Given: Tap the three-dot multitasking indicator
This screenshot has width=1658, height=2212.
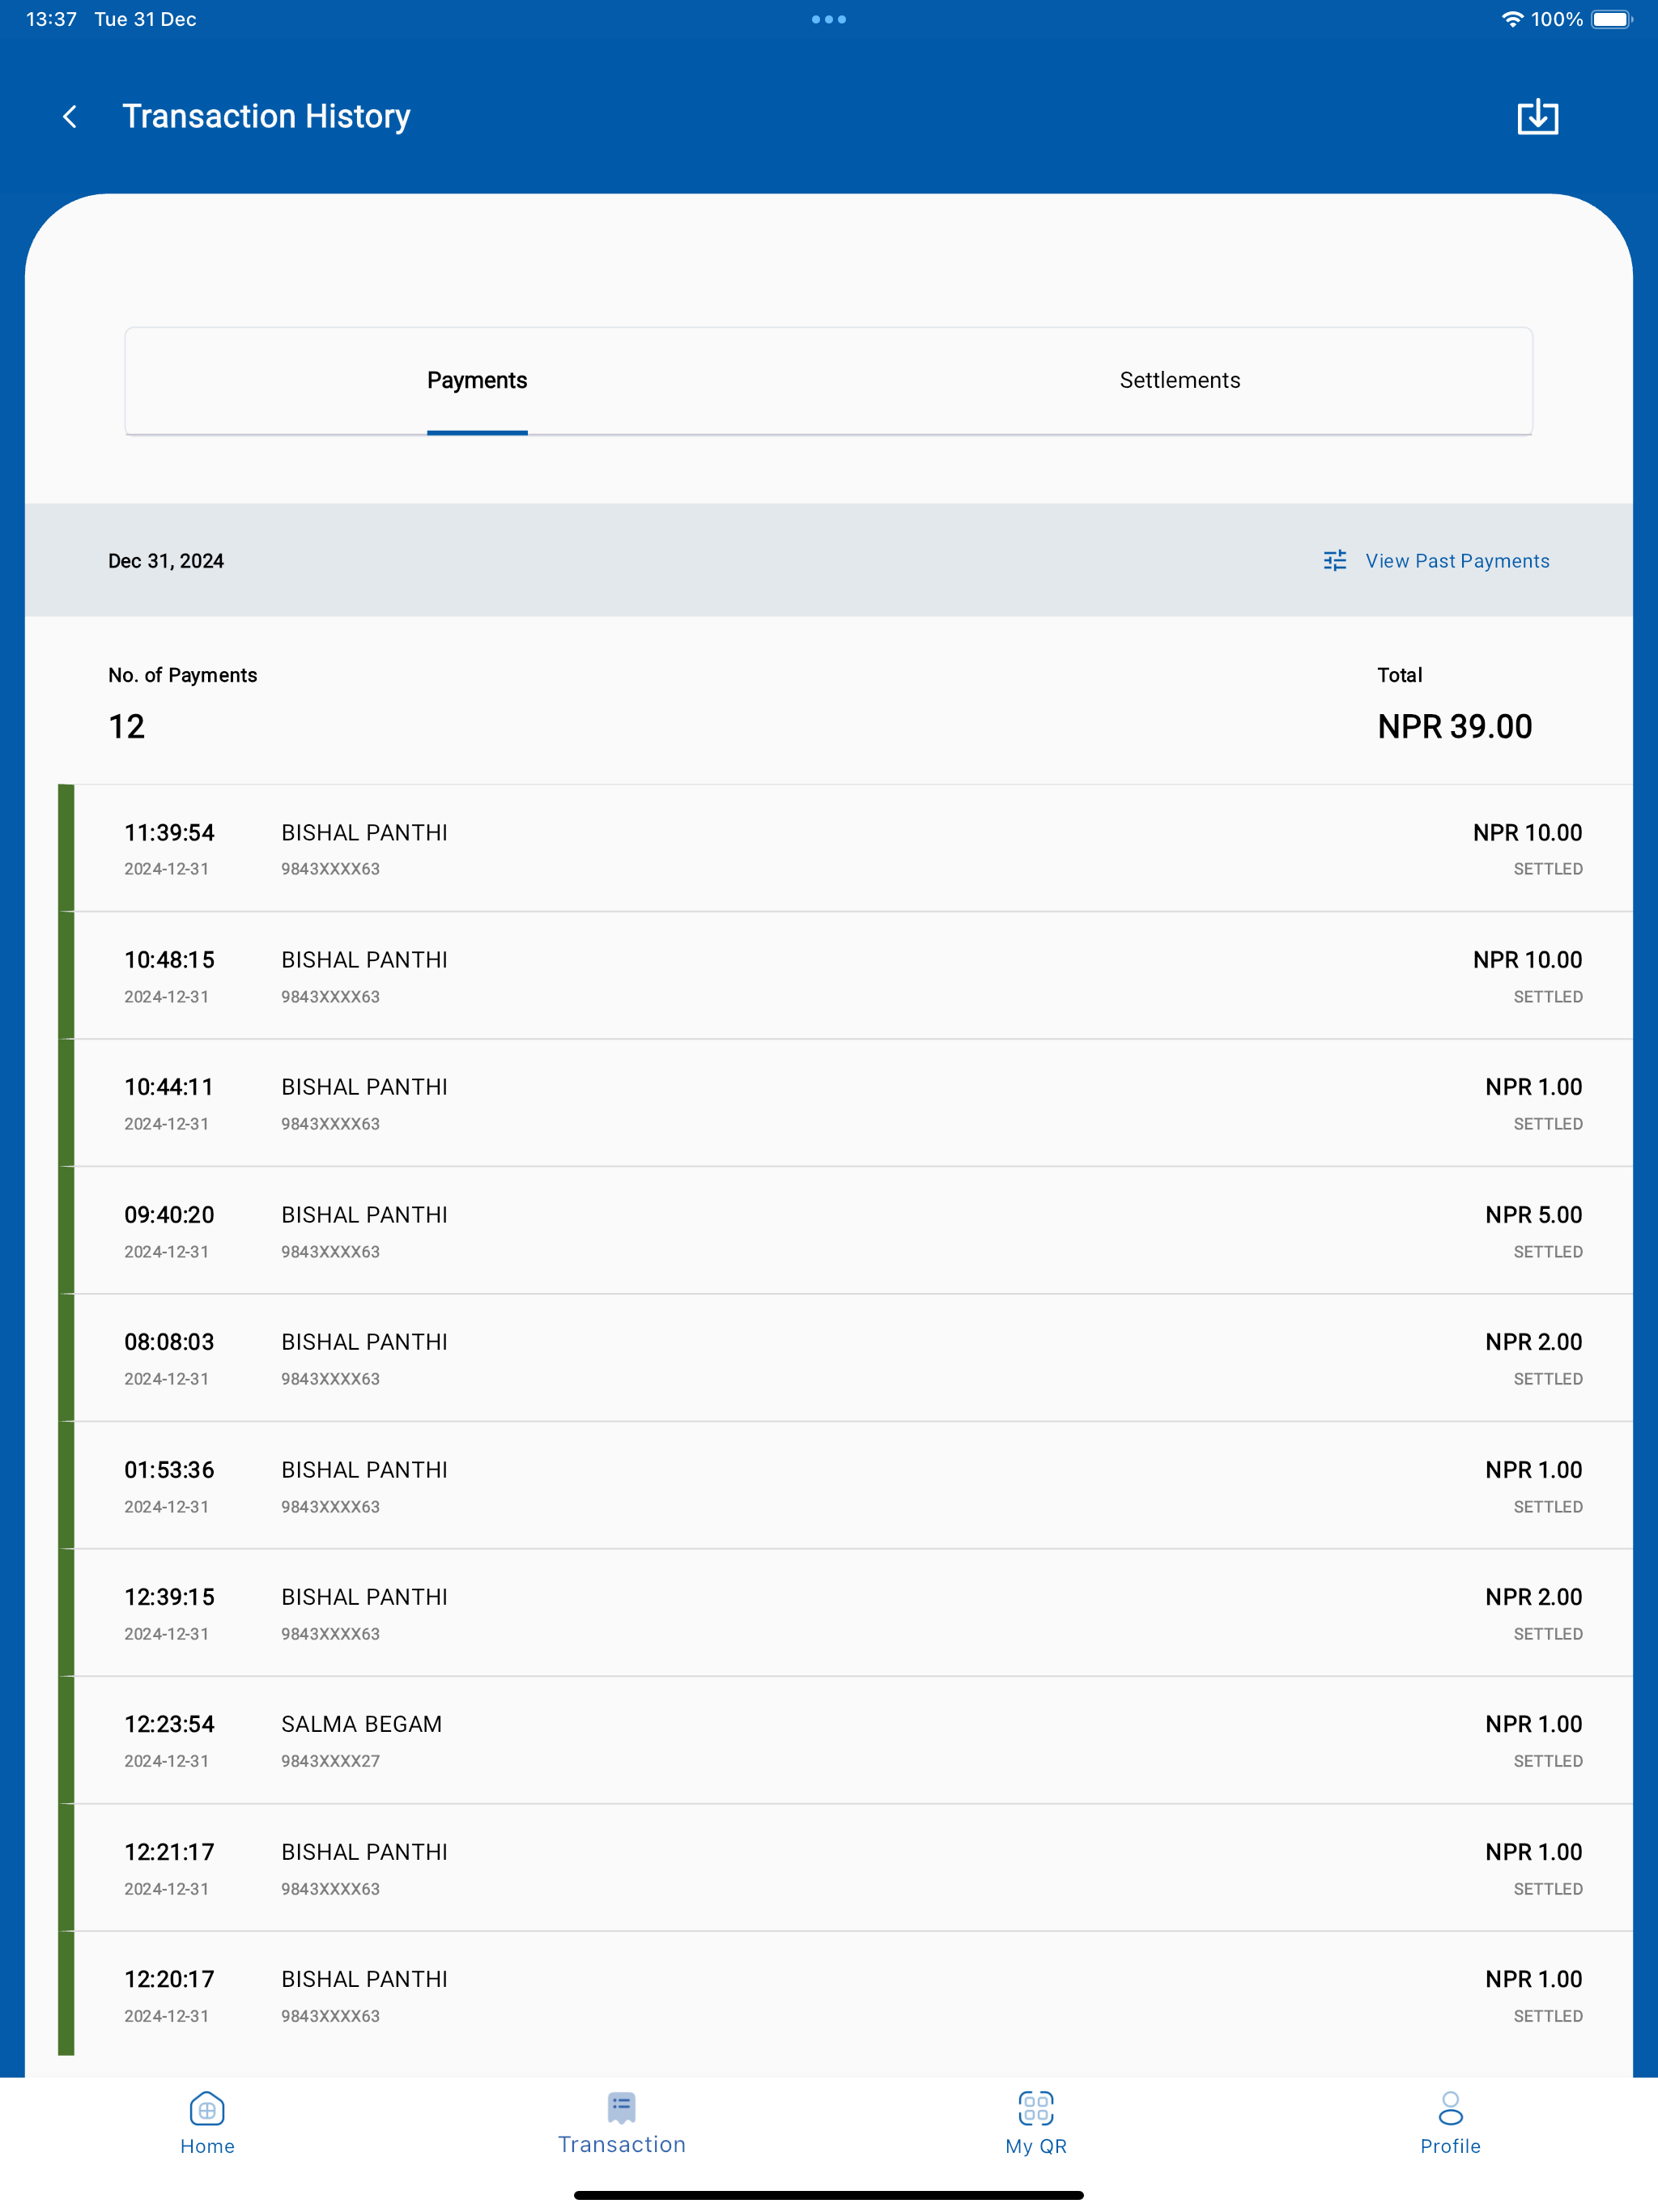Looking at the screenshot, I should (829, 19).
